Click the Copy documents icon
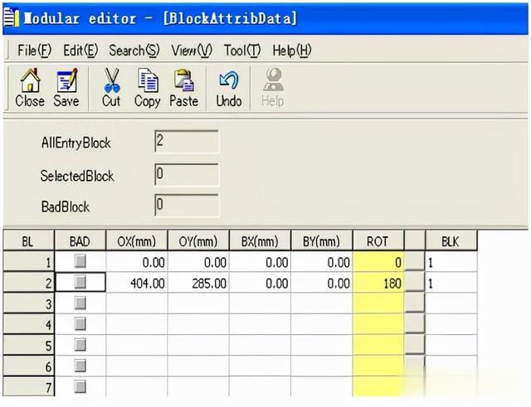Viewport: 531px width, 407px height. [148, 80]
